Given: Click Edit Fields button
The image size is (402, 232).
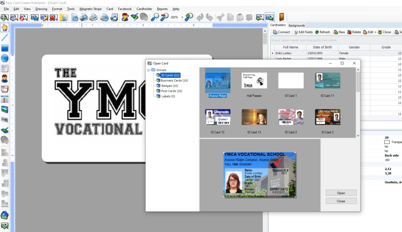Looking at the screenshot, I should point(303,32).
